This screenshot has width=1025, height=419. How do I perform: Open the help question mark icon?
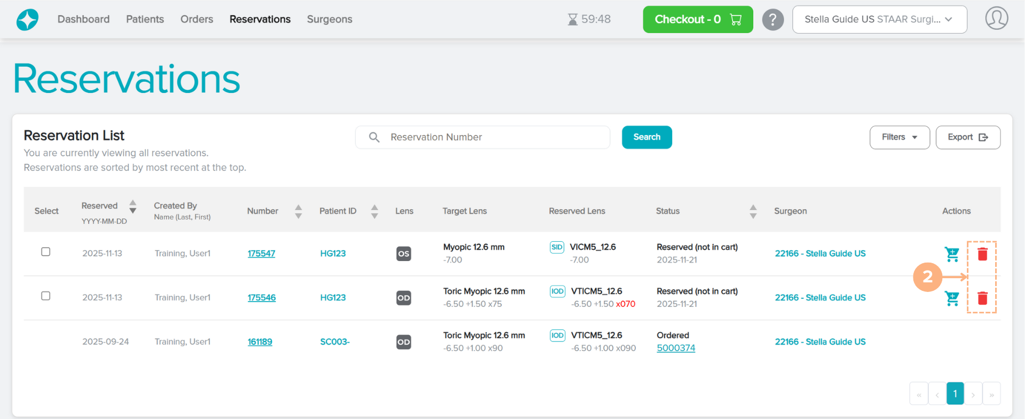tap(772, 20)
